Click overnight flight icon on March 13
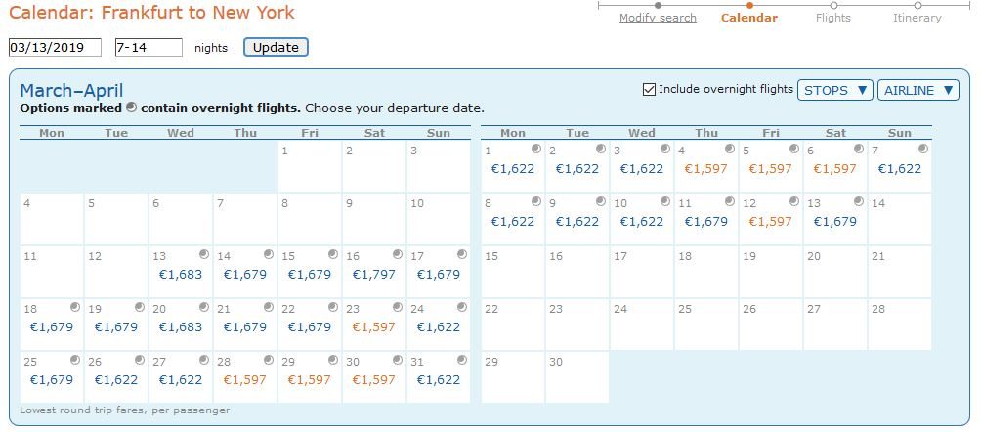This screenshot has width=981, height=432. point(204,254)
